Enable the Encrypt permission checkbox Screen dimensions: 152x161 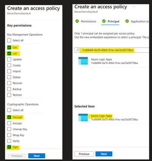point(9,123)
